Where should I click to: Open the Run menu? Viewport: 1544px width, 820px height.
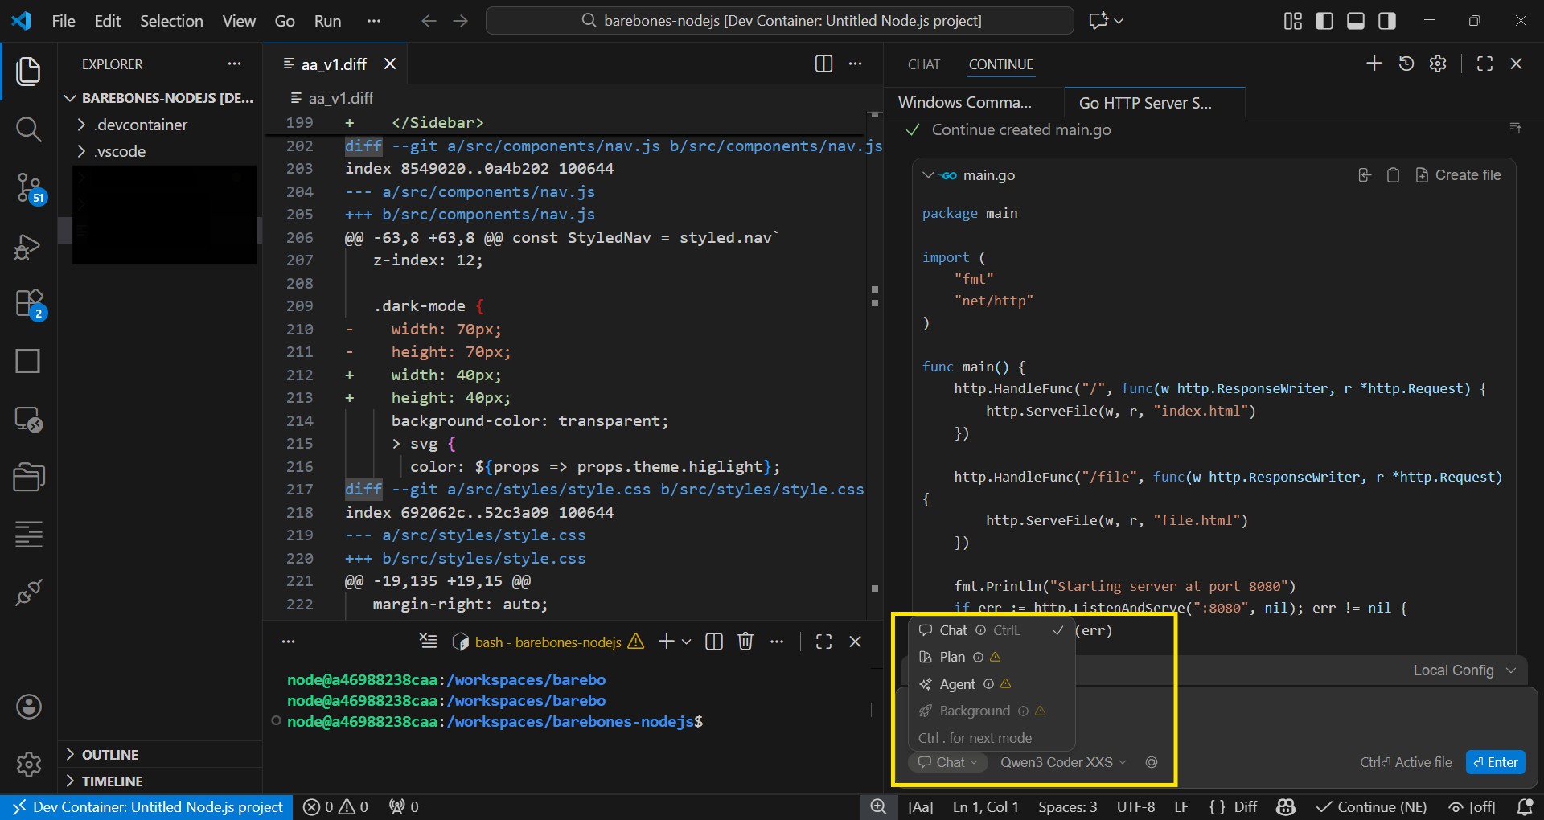click(327, 21)
